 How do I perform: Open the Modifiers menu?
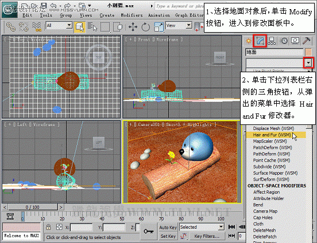pyautogui.click(x=132, y=15)
